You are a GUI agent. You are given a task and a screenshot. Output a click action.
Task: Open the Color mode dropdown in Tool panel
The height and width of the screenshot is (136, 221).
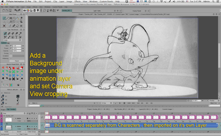click(13, 40)
